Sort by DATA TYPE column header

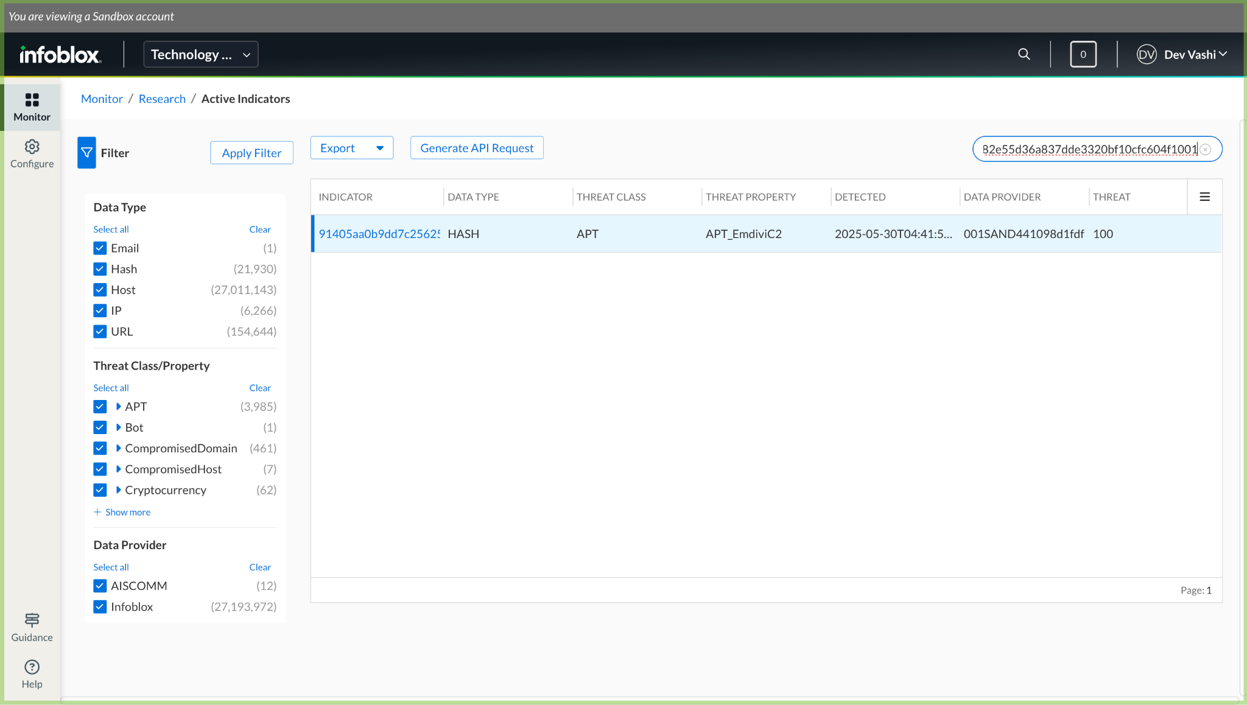tap(473, 197)
